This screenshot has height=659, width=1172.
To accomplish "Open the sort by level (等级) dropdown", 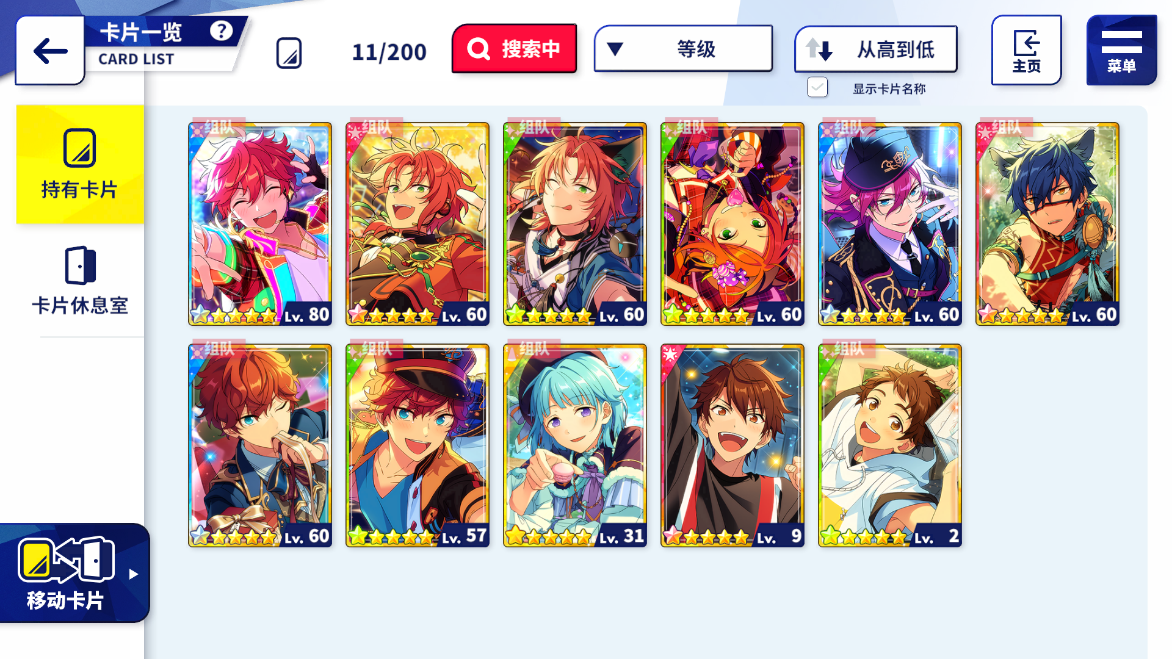I will 683,49.
